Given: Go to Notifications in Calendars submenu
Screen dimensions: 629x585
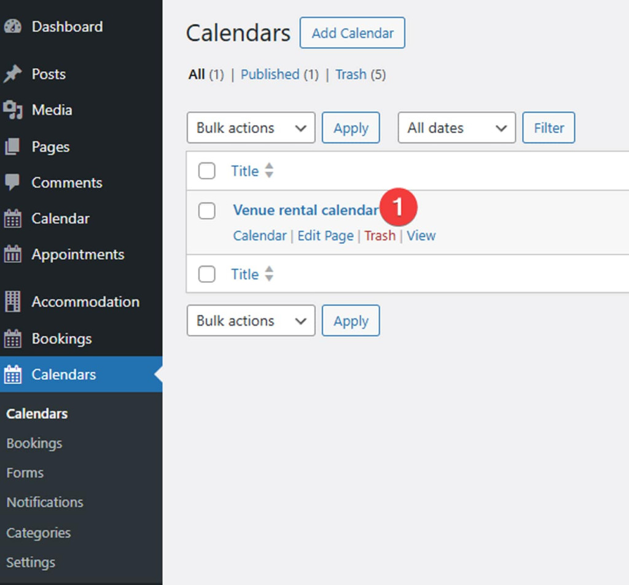Looking at the screenshot, I should tap(45, 502).
